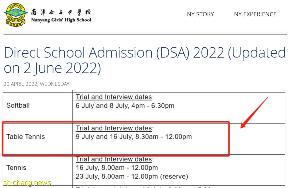The width and height of the screenshot is (288, 188).
Task: Click the Chinese school name calligraphy
Action: [x=61, y=12]
